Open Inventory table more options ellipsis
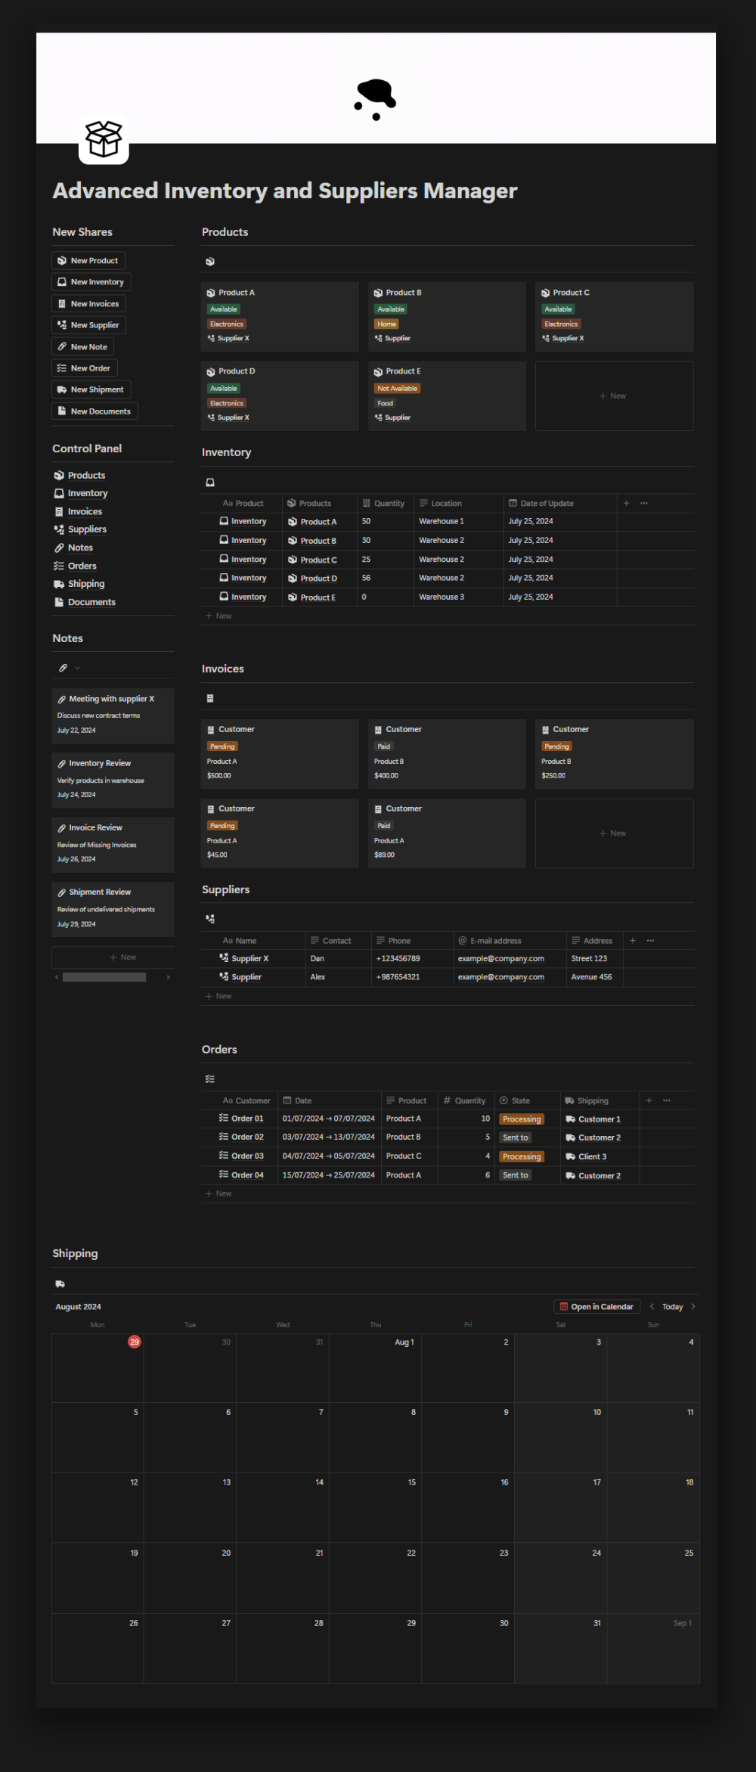The height and width of the screenshot is (1772, 756). (644, 503)
